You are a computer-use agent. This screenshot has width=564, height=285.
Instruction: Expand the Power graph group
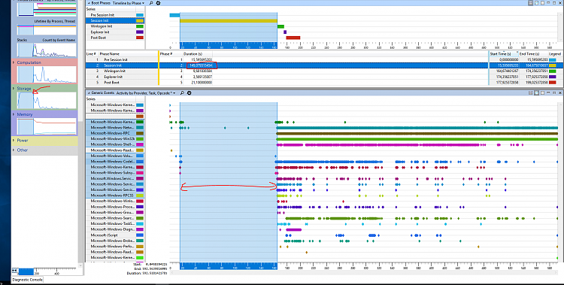(14, 141)
